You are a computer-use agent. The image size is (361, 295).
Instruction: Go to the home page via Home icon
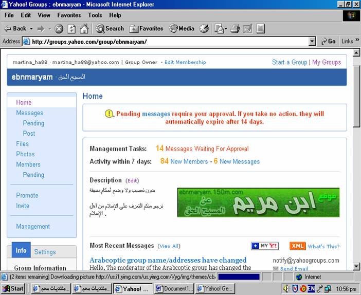pos(84,29)
